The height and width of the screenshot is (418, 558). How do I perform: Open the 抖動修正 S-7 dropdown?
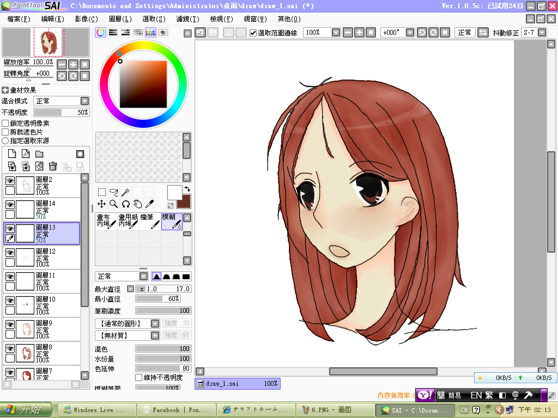click(x=542, y=33)
